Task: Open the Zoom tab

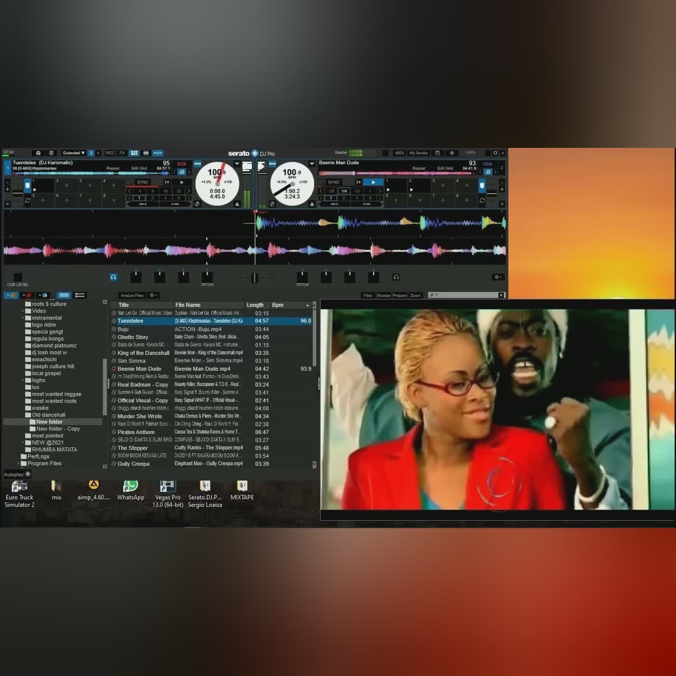Action: 416,296
